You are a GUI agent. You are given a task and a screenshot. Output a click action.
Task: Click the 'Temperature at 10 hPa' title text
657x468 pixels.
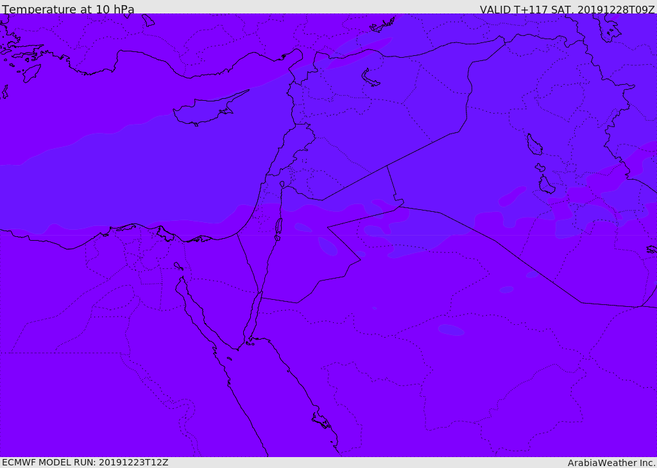[x=68, y=9]
